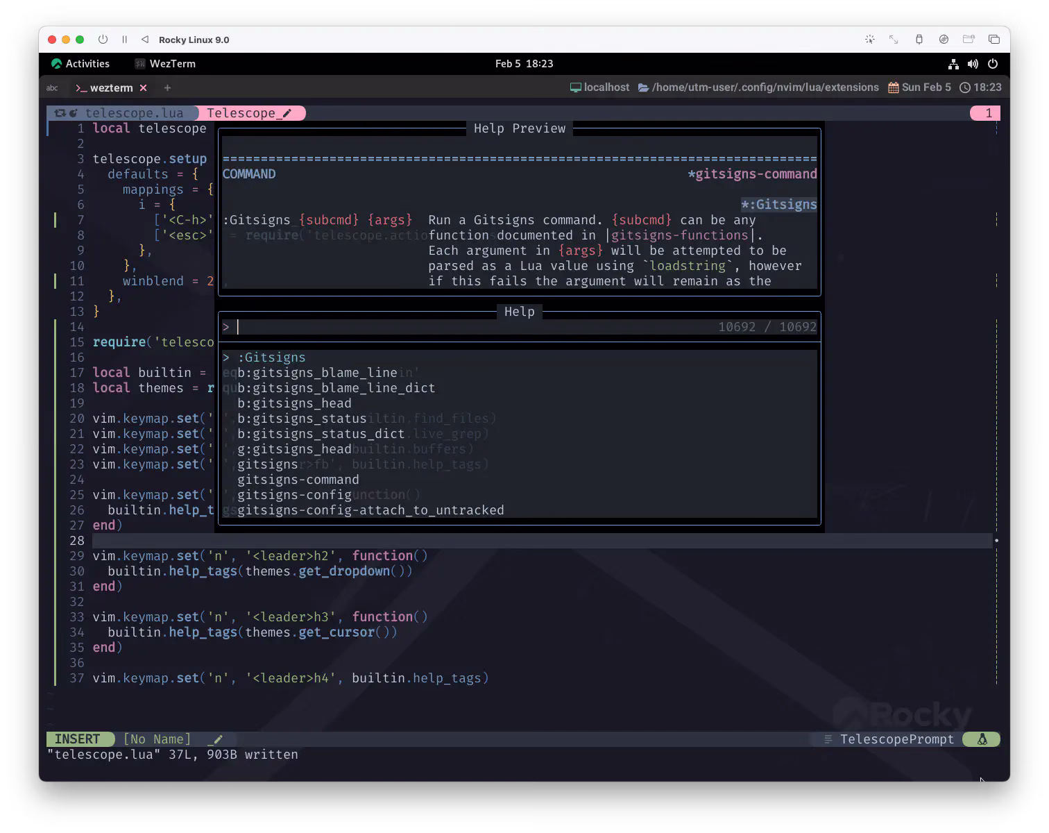Toggle UTM capture mouse cursor icon

click(869, 40)
